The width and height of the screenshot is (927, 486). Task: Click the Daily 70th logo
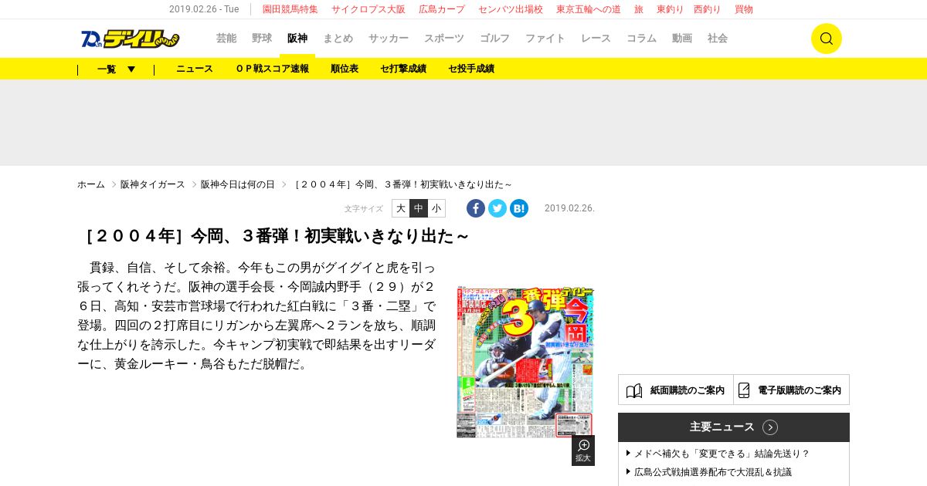click(130, 39)
